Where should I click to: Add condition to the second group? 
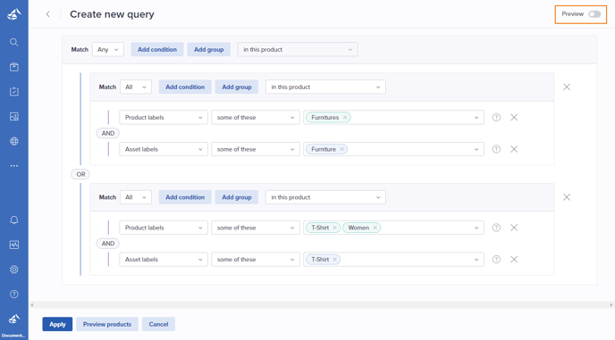[185, 197]
